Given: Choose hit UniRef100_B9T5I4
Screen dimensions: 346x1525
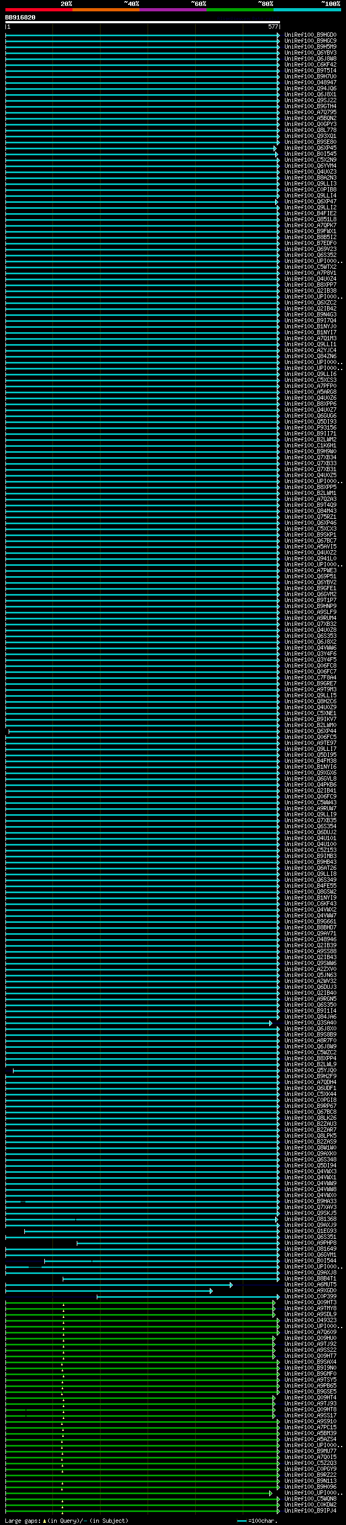Looking at the screenshot, I should (x=310, y=70).
